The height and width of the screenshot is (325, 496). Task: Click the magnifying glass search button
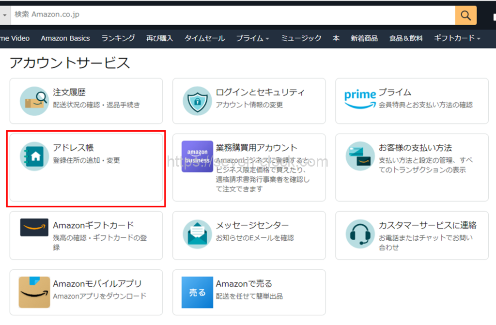465,15
